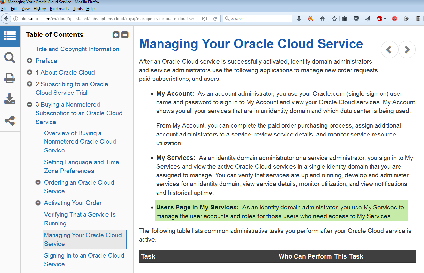Open the View menu
This screenshot has width=424, height=273.
click(x=25, y=9)
